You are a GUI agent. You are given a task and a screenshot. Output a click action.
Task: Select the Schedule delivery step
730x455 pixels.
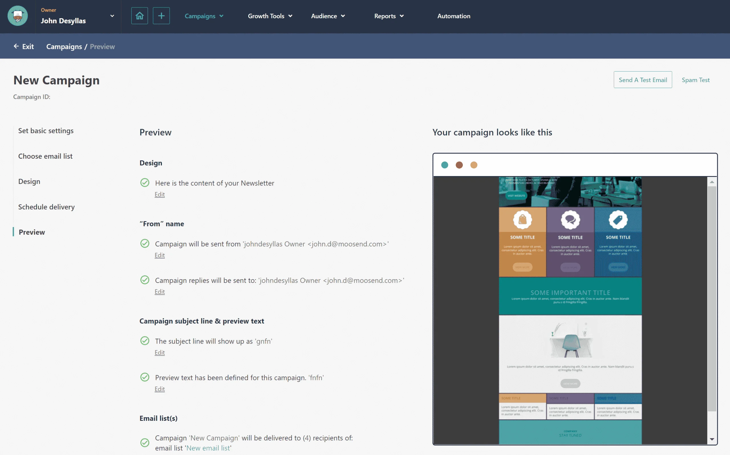pyautogui.click(x=46, y=207)
